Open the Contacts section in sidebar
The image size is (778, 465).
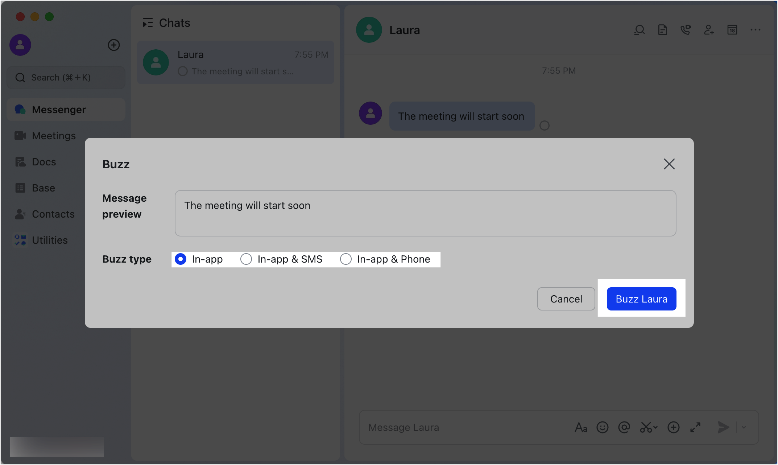click(53, 214)
